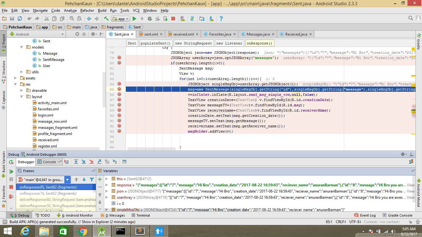Click the editor's vertical scrollbar
The width and height of the screenshot is (422, 237).
coord(414,93)
